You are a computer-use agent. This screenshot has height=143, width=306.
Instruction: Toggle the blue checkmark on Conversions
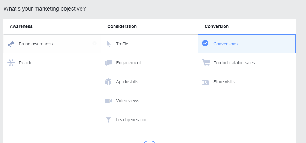tap(205, 44)
